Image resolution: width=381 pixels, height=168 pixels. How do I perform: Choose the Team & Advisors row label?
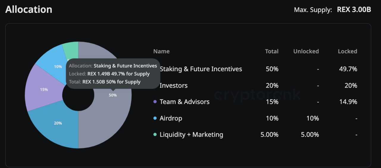pos(185,102)
